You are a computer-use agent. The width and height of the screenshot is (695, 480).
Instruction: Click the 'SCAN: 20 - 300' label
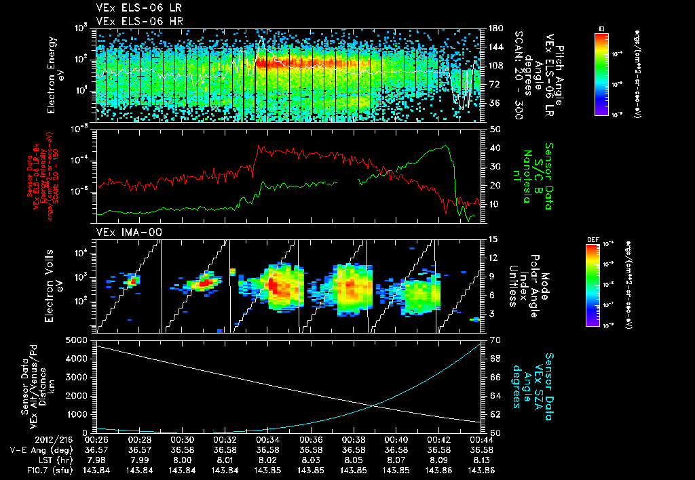pyautogui.click(x=519, y=75)
